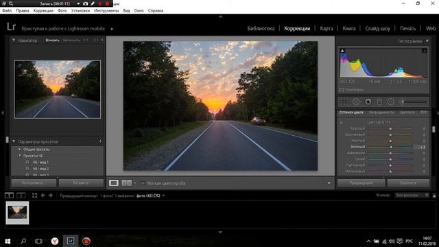439x247 pixels.
Task: Select the Crop Overlay grid tool
Action: tap(344, 102)
